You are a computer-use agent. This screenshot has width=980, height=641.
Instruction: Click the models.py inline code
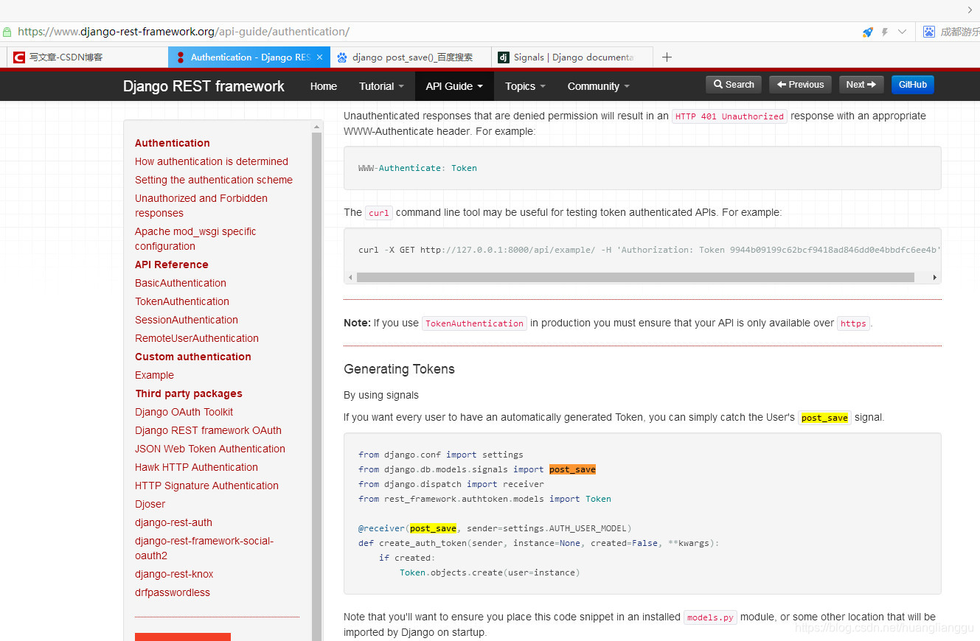[x=710, y=617]
